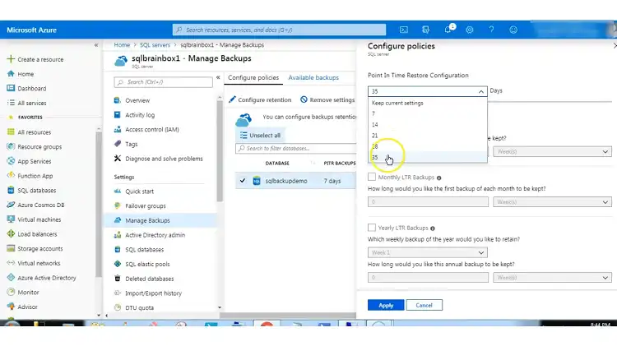Click SQL servers breadcrumb link

[x=155, y=45]
